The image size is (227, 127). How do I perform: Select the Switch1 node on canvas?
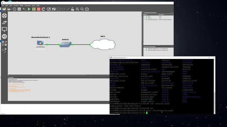tap(66, 44)
